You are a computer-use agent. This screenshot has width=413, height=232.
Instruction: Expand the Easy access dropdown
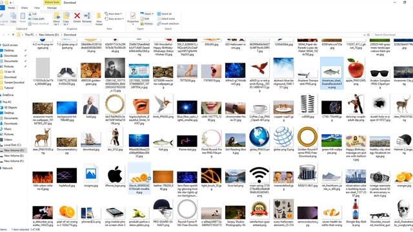[114, 19]
